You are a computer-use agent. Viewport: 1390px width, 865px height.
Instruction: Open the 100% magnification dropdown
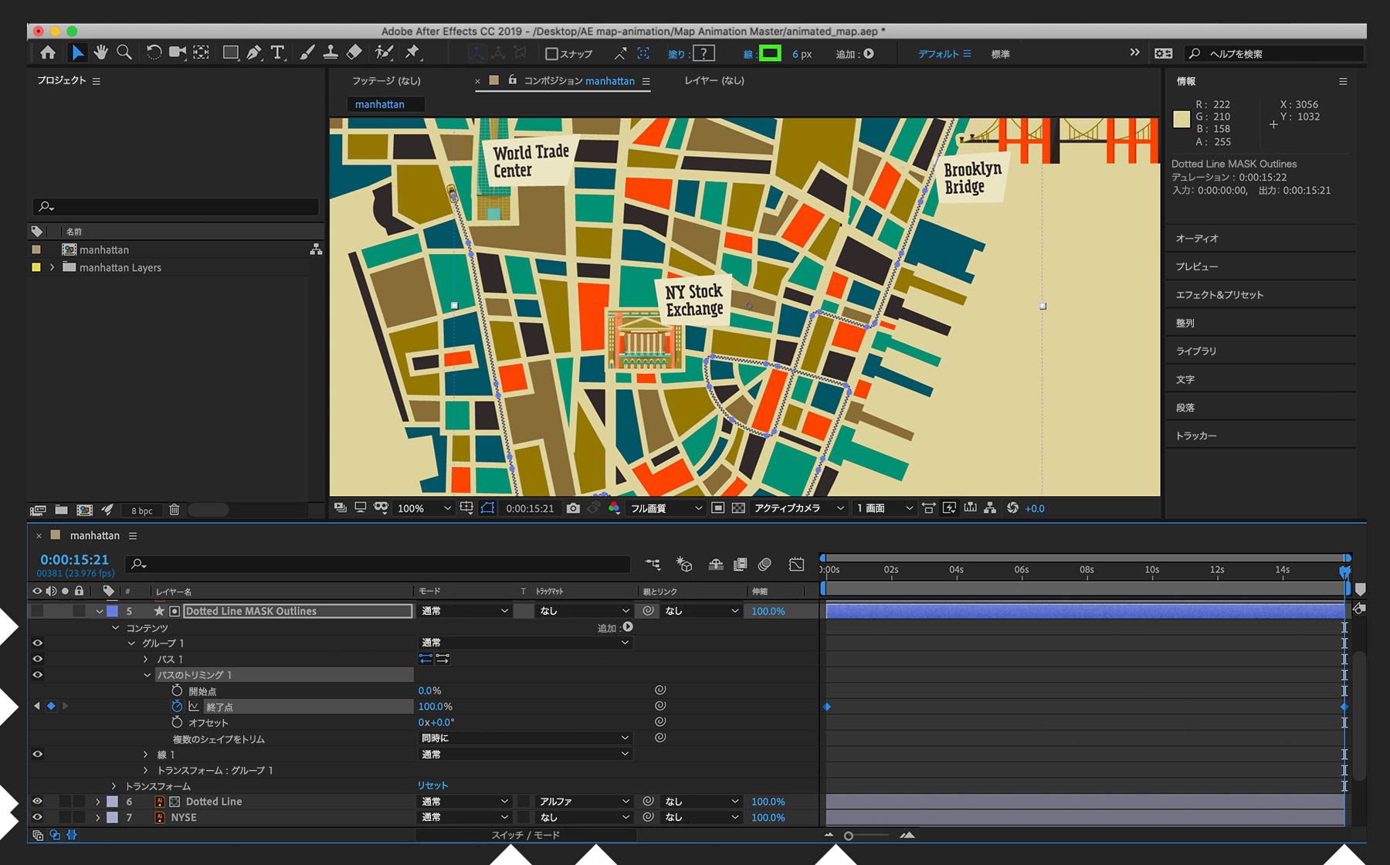pos(423,508)
